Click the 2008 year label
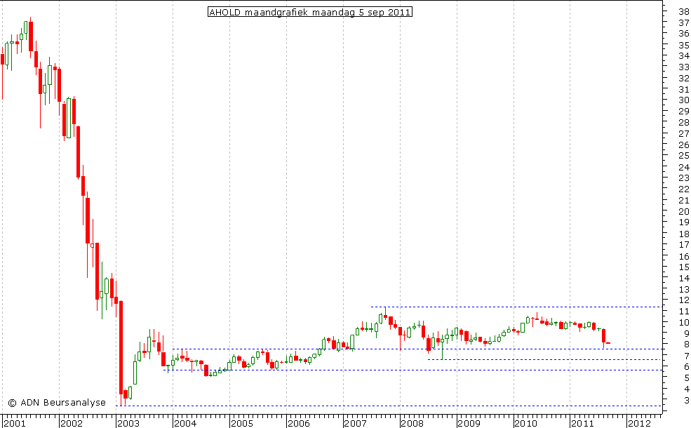Screen dimensions: 691x428 click(412, 424)
